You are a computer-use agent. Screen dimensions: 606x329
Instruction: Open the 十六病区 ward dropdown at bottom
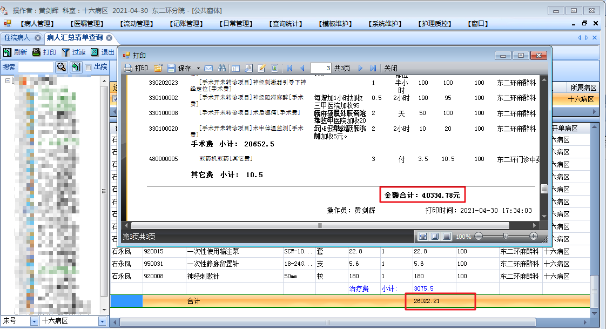102,321
